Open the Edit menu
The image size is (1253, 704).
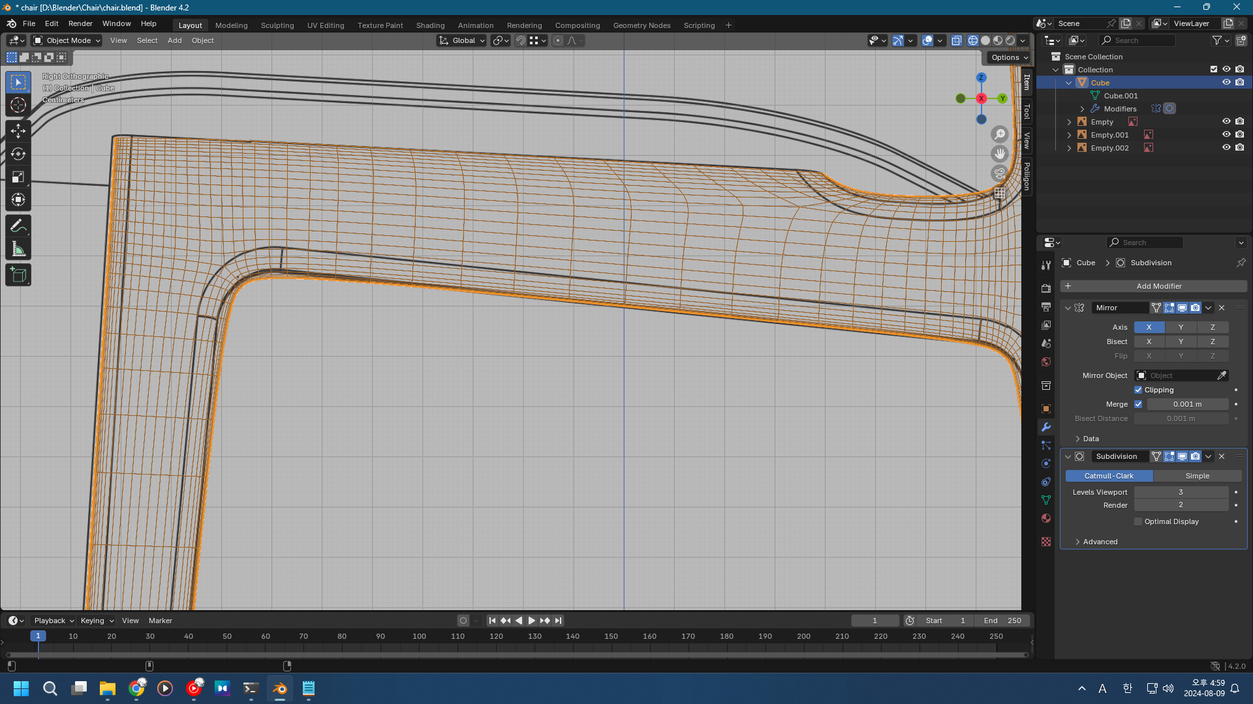point(52,23)
